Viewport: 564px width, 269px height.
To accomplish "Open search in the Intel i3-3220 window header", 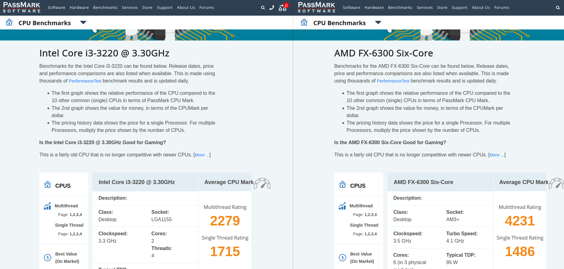I will 263,8.
